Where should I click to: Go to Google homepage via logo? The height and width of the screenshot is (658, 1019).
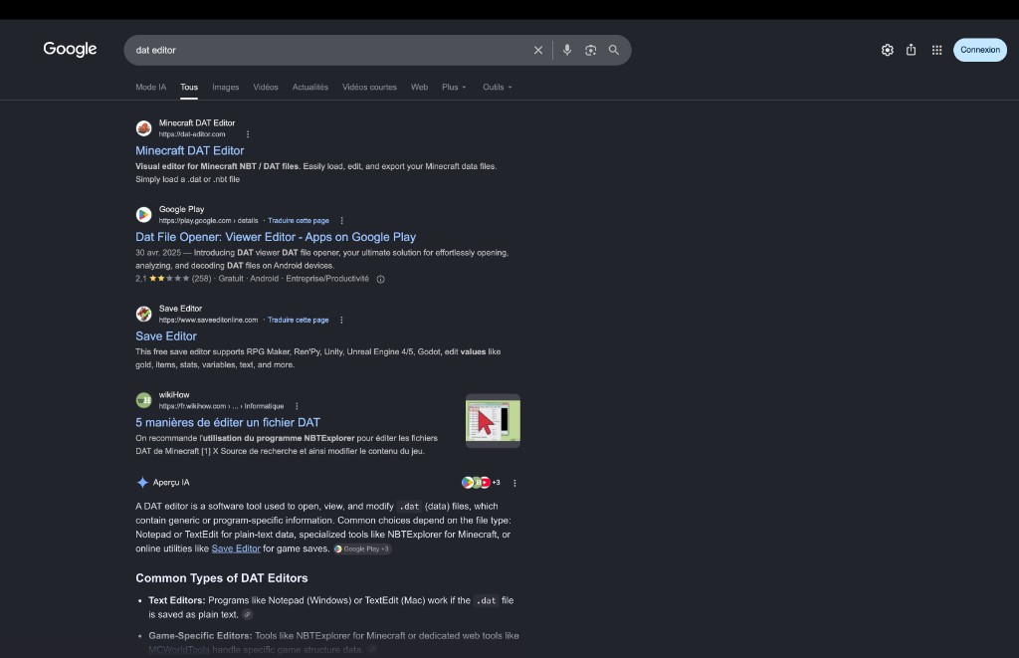coord(71,50)
